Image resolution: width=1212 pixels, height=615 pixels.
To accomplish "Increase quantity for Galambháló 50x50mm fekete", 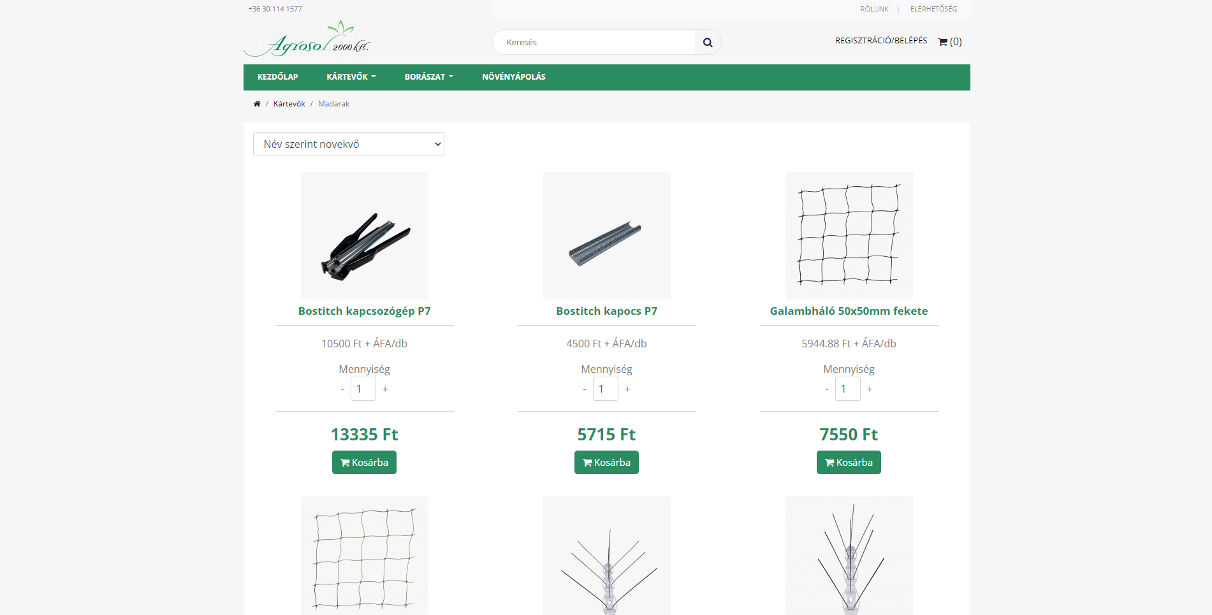I will 870,389.
